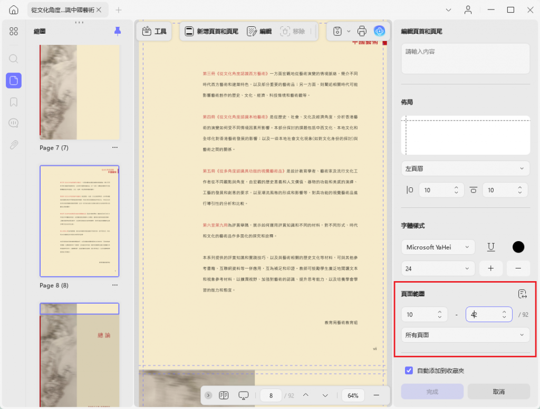Select the Page 8 thumbnail

coord(80,221)
